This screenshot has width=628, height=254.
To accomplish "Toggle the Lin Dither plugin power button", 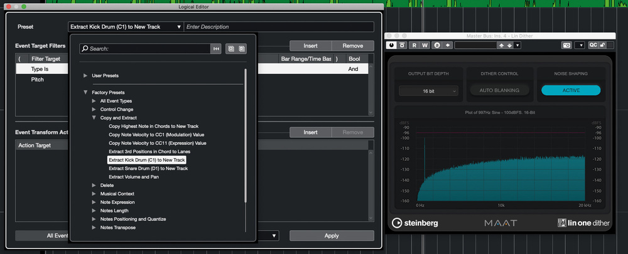I will coord(391,45).
